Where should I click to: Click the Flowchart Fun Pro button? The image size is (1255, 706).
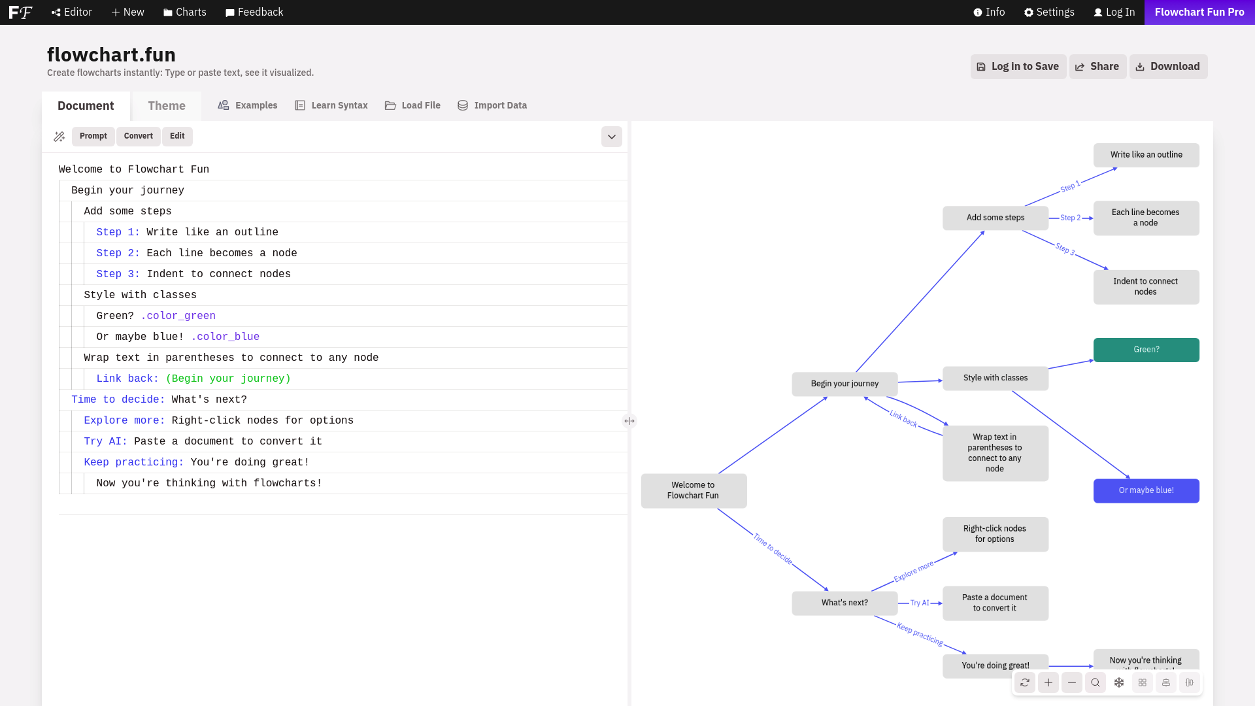click(x=1199, y=12)
